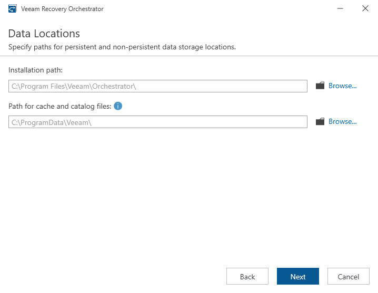Minimize the Veeam Recovery Orchestrator window
This screenshot has height=293, width=378.
click(341, 8)
